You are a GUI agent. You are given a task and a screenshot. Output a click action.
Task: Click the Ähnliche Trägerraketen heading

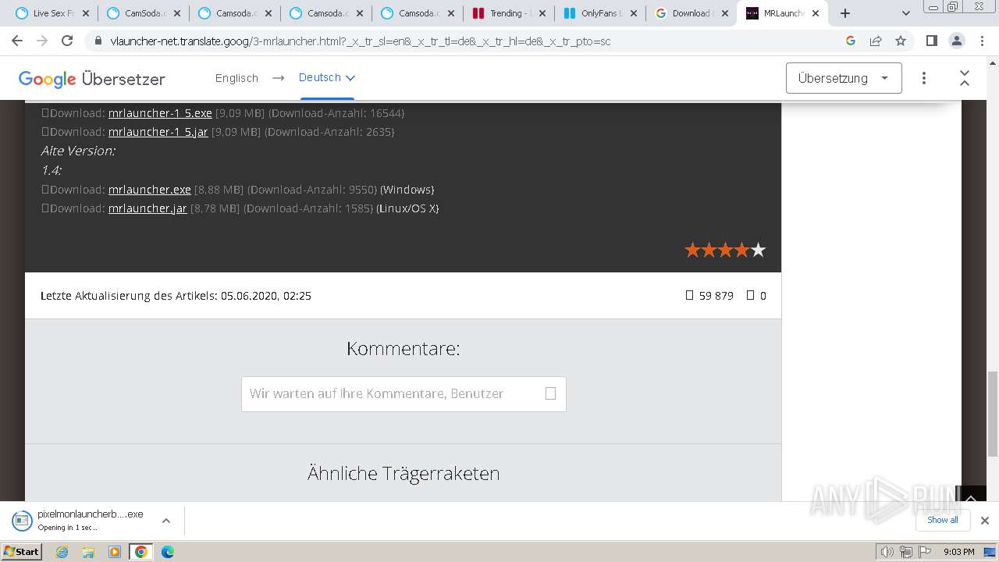pyautogui.click(x=403, y=473)
